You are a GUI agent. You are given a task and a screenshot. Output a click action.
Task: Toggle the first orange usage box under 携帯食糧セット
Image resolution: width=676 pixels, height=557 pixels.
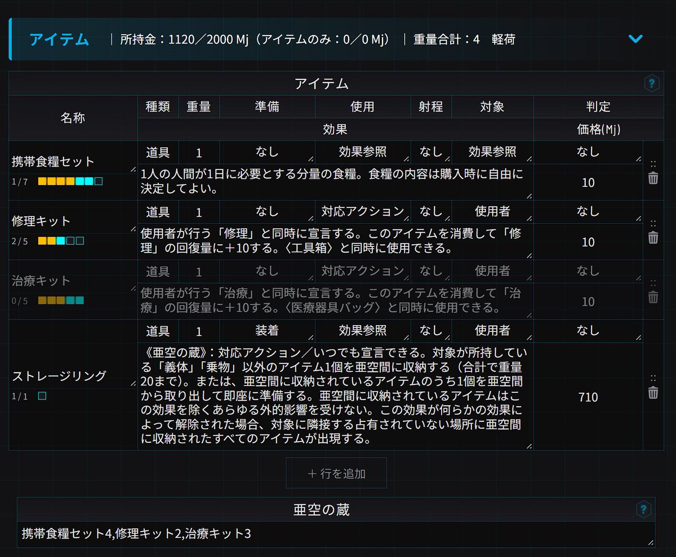click(x=42, y=181)
